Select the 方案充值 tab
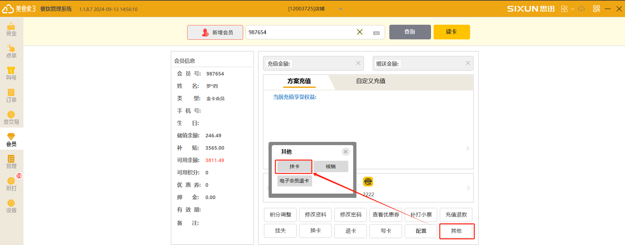This screenshot has width=625, height=245. (x=299, y=81)
